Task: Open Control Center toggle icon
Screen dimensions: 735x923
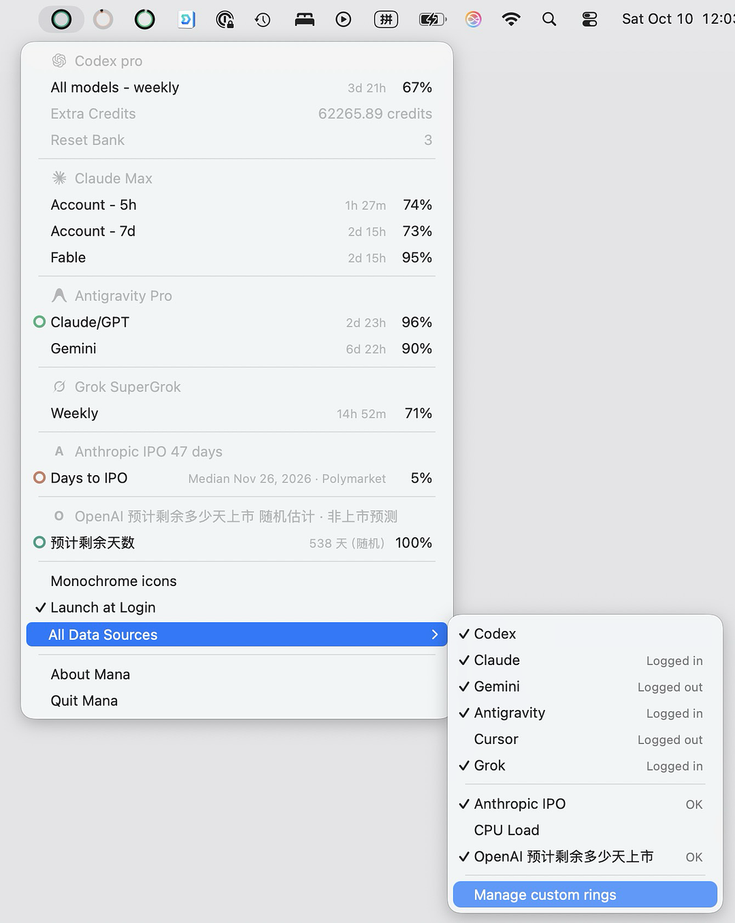Action: click(x=589, y=20)
